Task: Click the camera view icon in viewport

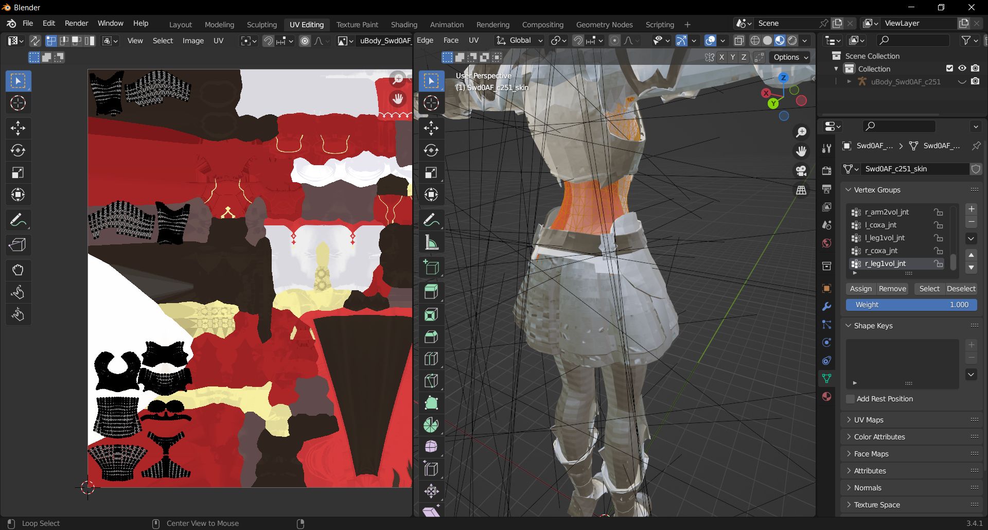Action: tap(801, 170)
